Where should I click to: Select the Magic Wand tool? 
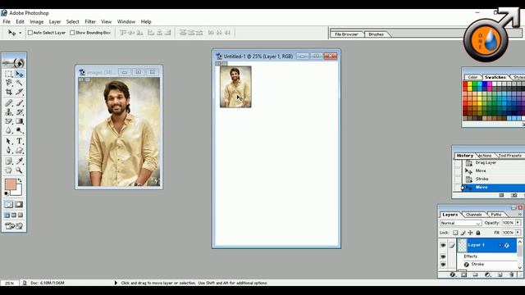(x=19, y=82)
